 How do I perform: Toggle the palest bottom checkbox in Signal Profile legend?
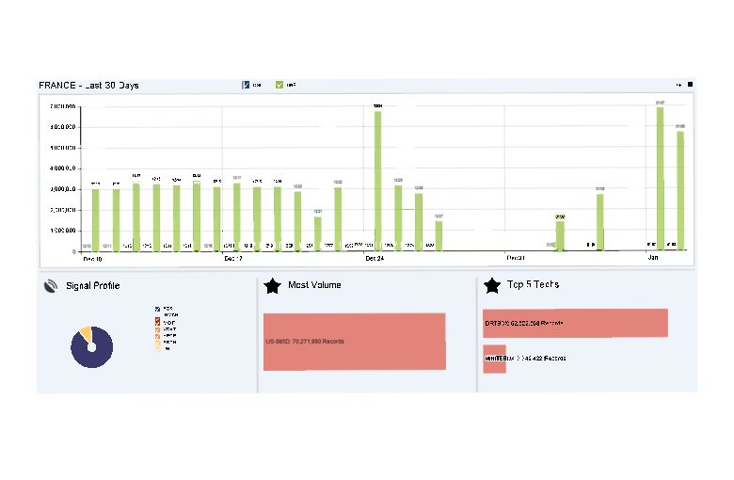coord(157,349)
